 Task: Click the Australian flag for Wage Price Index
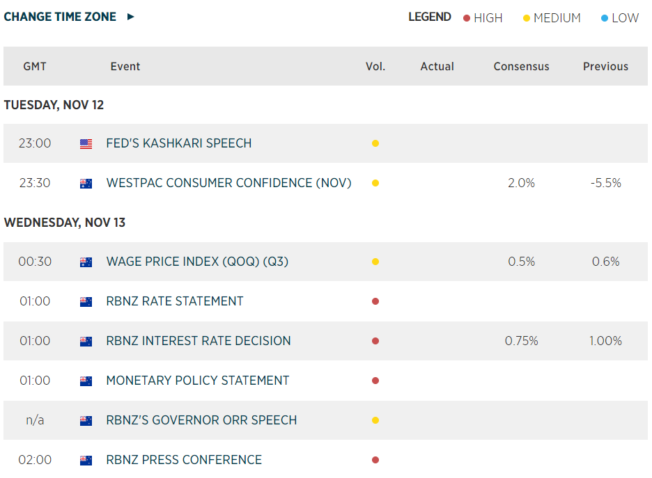86,262
